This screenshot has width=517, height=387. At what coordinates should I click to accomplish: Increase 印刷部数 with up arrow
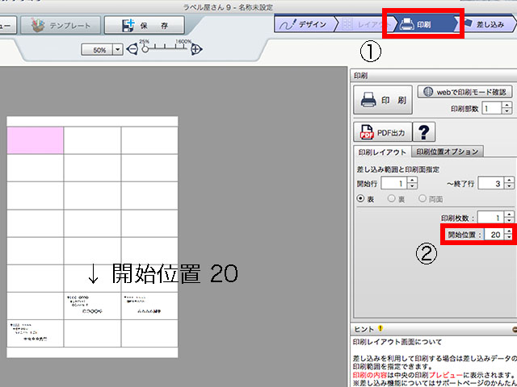coord(507,106)
